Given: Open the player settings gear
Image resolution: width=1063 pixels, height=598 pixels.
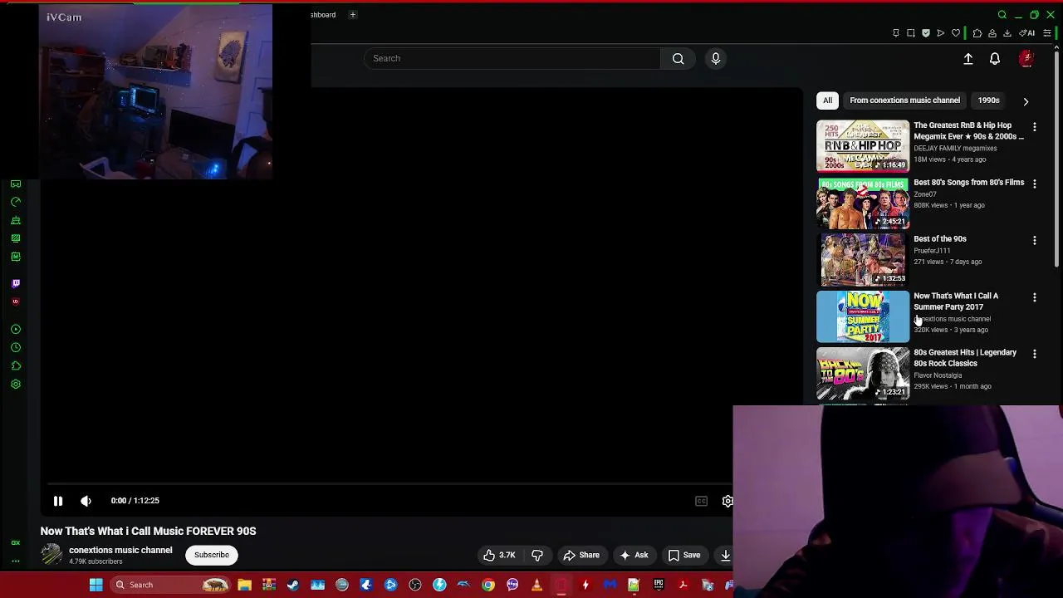Looking at the screenshot, I should pyautogui.click(x=727, y=501).
